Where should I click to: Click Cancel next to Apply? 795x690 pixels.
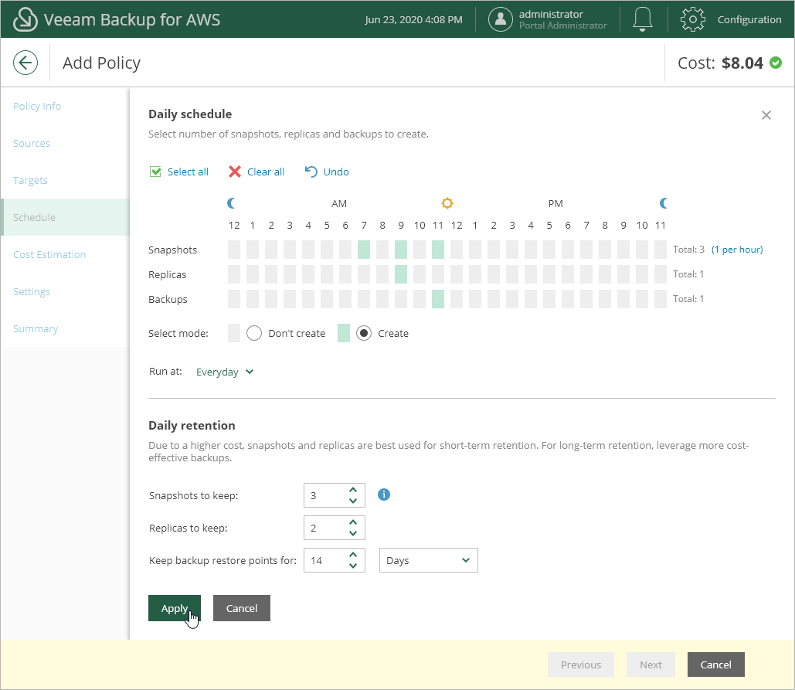click(241, 608)
